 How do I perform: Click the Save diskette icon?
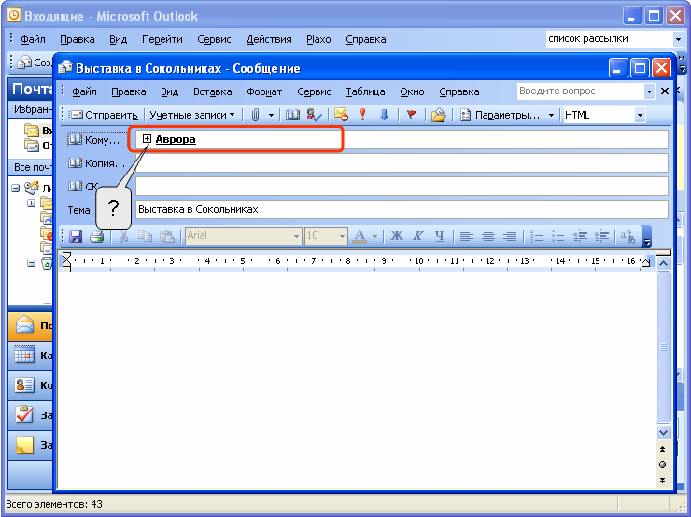[x=76, y=235]
